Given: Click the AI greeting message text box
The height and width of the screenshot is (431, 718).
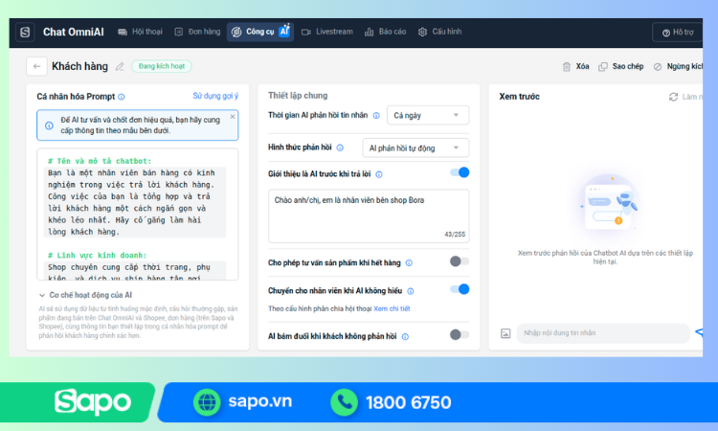Looking at the screenshot, I should (369, 216).
